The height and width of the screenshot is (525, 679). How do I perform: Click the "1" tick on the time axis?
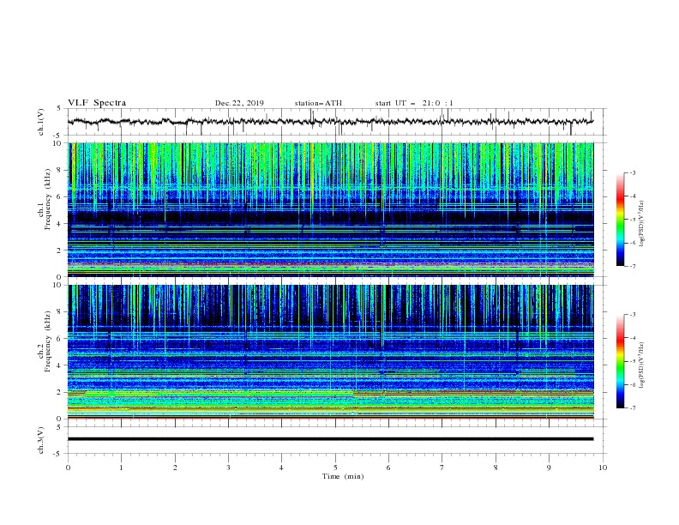point(121,468)
